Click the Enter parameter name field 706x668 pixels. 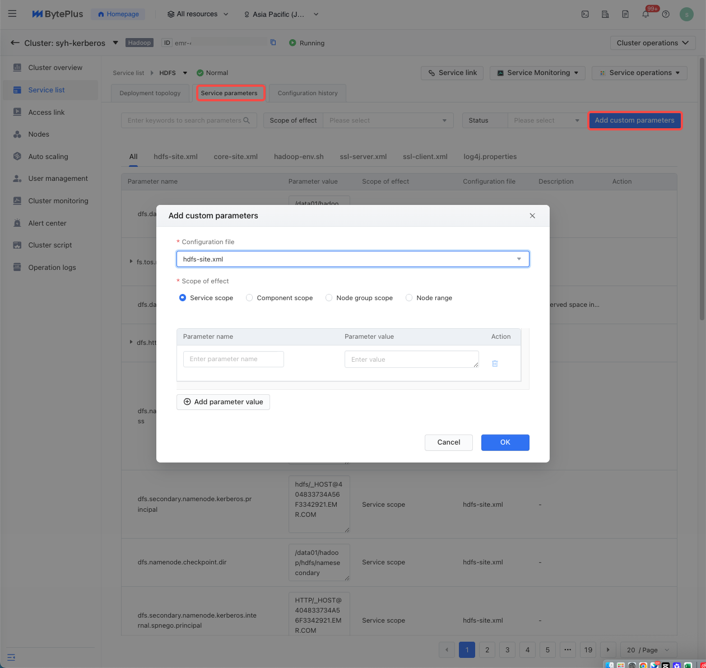(233, 359)
